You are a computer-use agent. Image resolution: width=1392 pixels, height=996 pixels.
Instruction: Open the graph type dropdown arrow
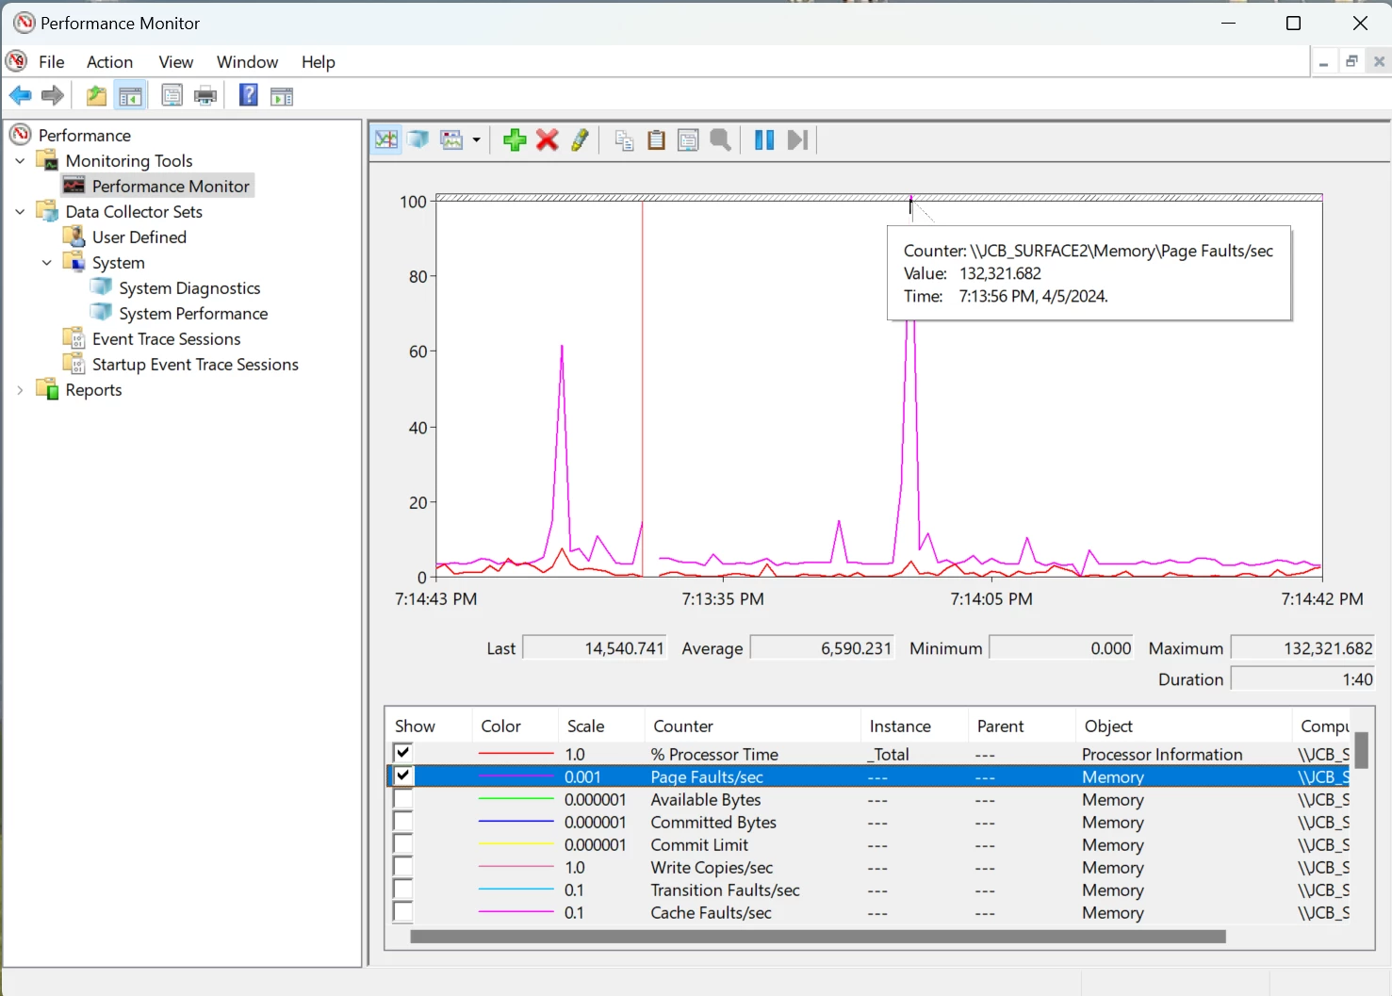coord(476,140)
